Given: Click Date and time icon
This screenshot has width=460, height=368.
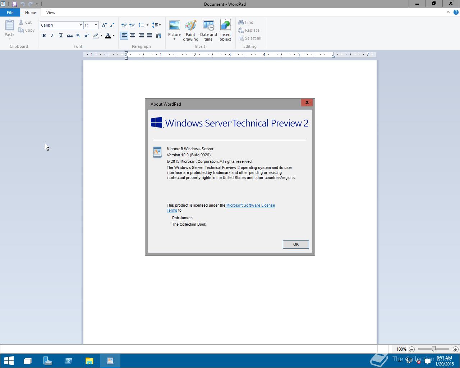Looking at the screenshot, I should tap(208, 31).
